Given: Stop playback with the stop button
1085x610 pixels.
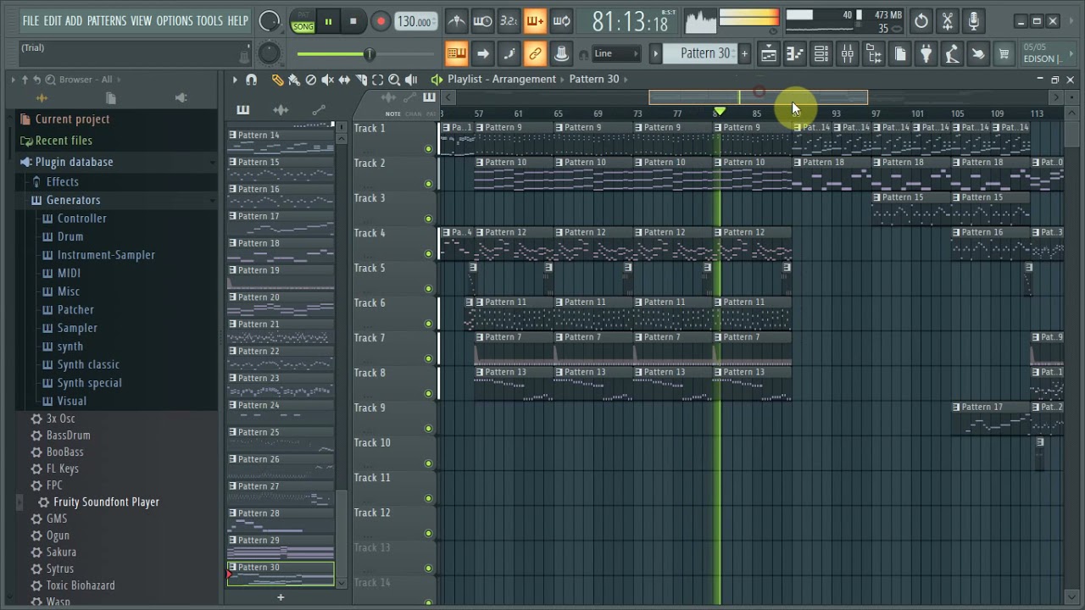Looking at the screenshot, I should 353,21.
